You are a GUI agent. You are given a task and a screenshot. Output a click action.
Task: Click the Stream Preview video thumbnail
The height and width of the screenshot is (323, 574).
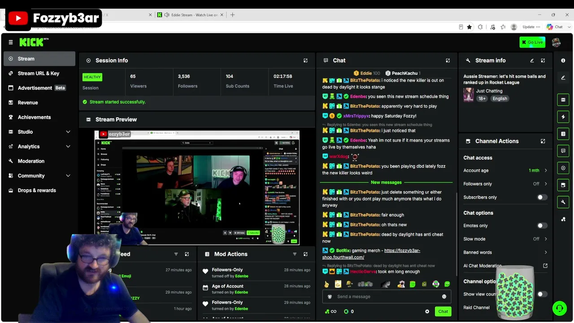tap(197, 188)
